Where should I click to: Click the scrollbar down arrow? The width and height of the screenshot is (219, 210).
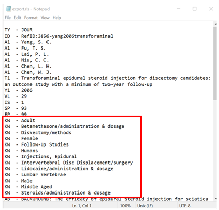point(215,199)
